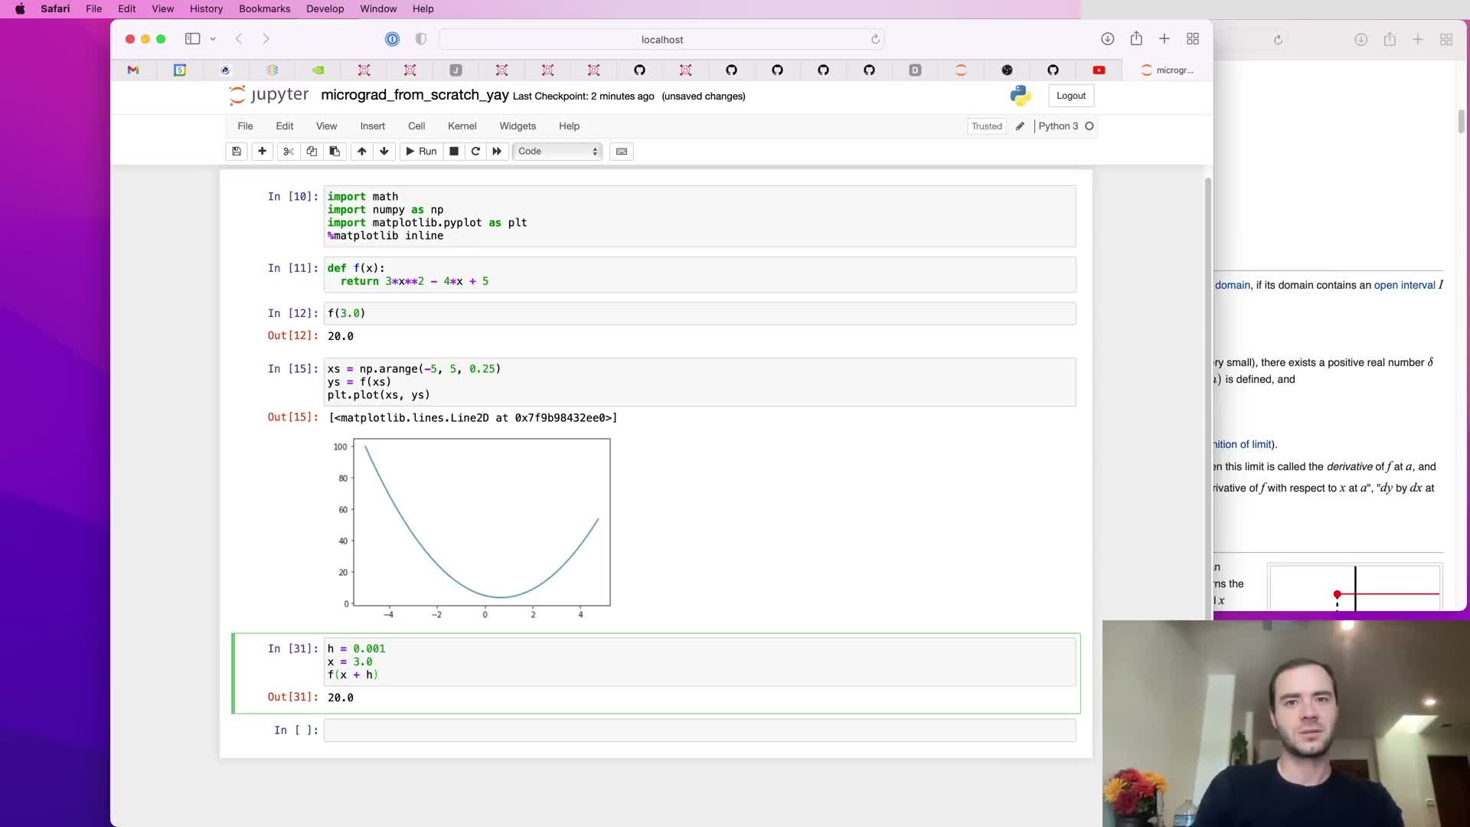Toggle the Safari sidebar
The image size is (1470, 827).
(192, 39)
